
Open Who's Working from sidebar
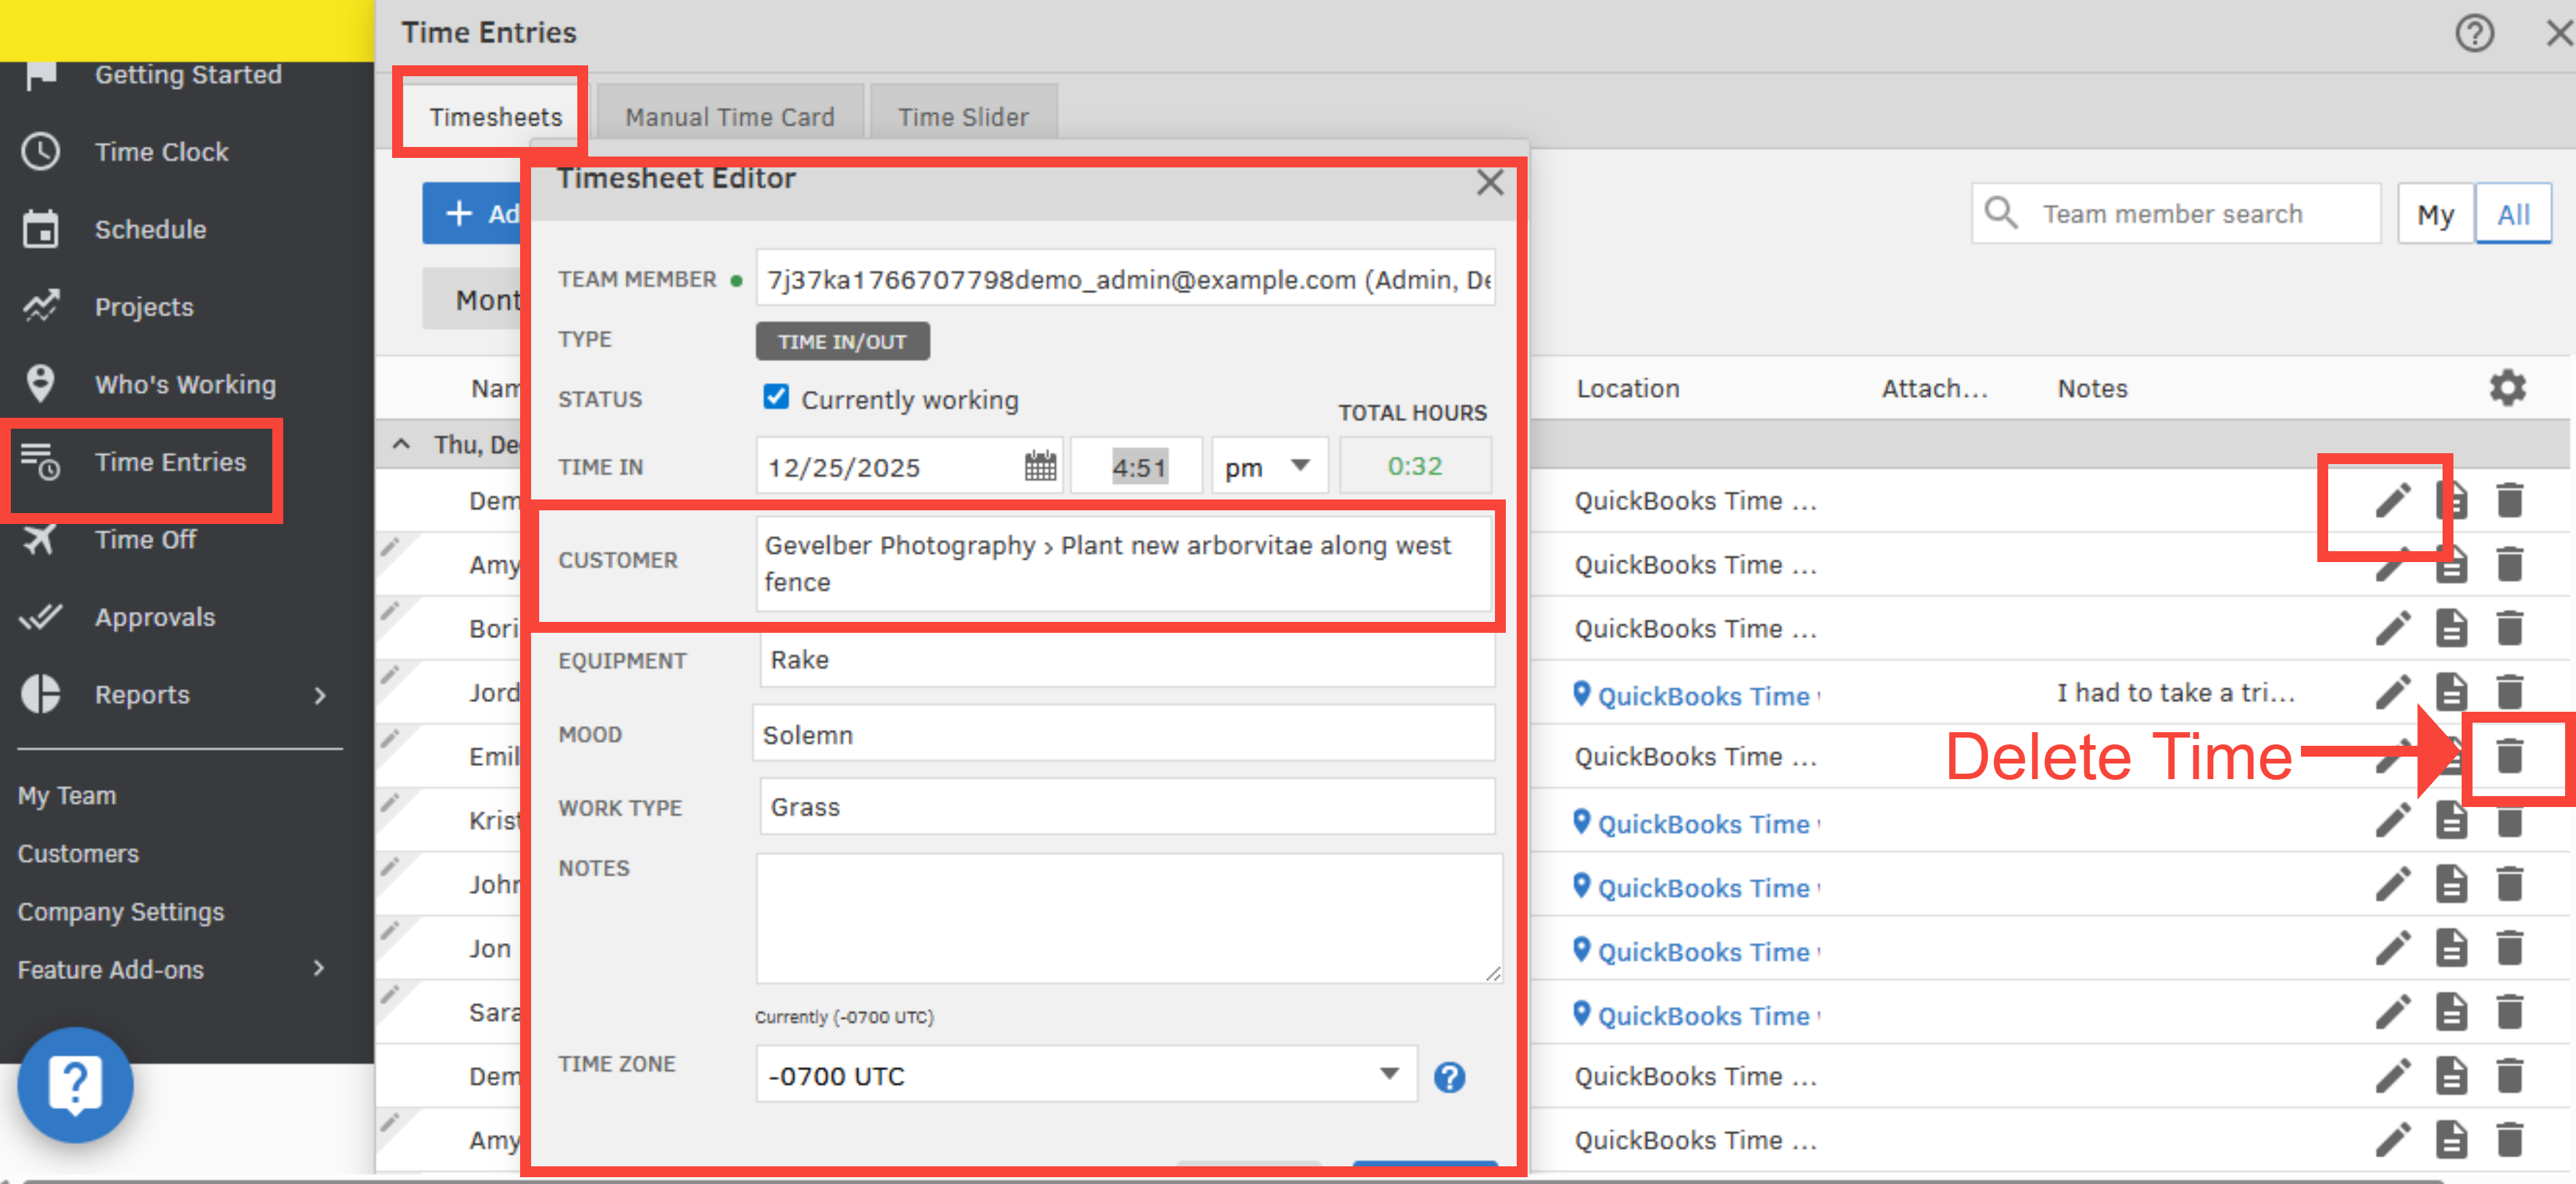[x=185, y=384]
